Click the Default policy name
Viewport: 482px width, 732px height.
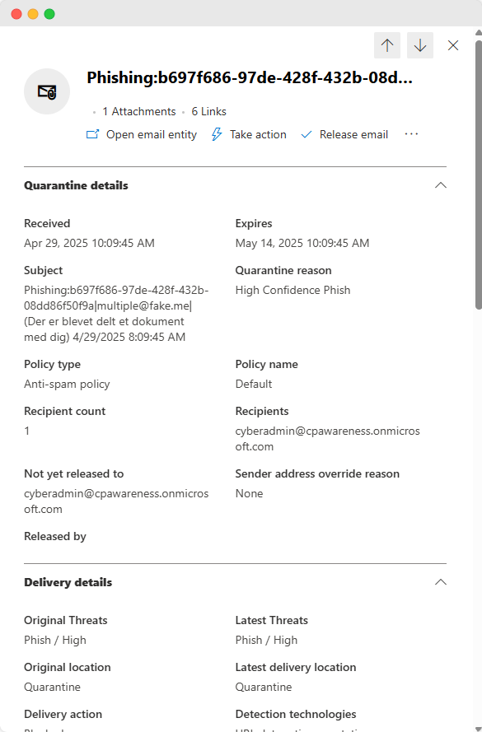pos(253,384)
